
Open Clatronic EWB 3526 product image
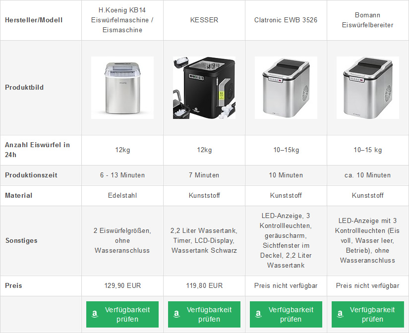[286, 88]
